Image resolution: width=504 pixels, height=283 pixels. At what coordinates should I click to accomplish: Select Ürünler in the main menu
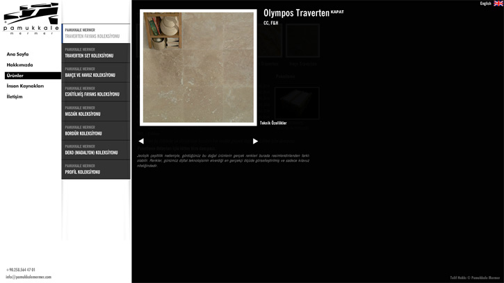tap(15, 76)
